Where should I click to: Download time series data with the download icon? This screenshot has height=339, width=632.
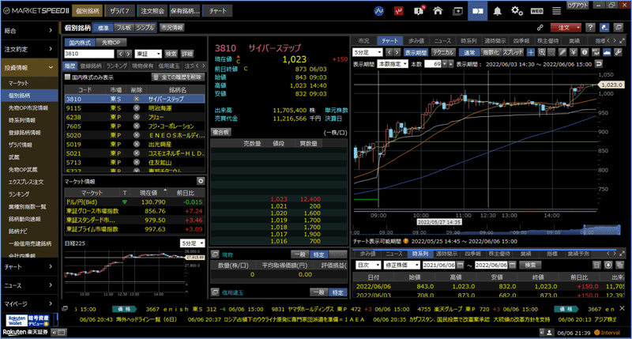pos(608,265)
